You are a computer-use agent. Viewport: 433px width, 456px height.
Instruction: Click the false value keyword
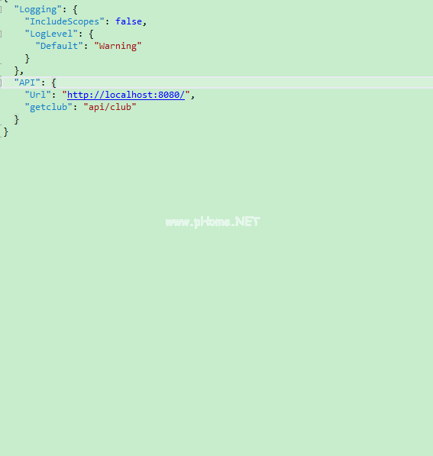click(128, 21)
